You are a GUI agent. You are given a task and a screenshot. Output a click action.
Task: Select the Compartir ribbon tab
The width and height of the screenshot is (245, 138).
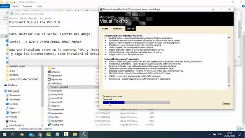pos(27,6)
